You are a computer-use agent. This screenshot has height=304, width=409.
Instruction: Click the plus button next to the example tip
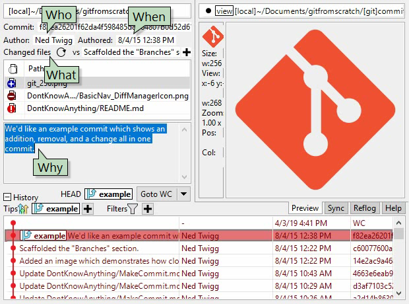tap(88, 209)
